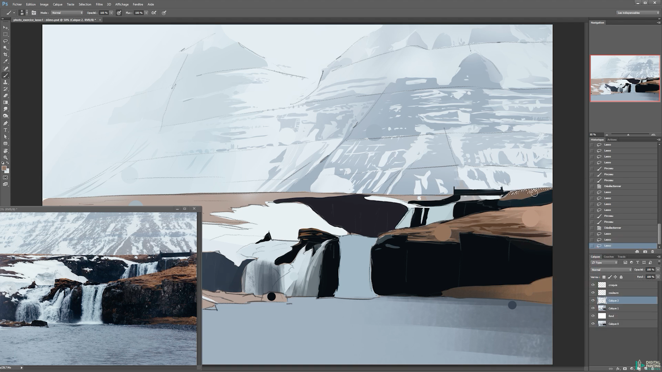Image resolution: width=662 pixels, height=372 pixels.
Task: Select the Zoom magnifier tool
Action: (6, 157)
